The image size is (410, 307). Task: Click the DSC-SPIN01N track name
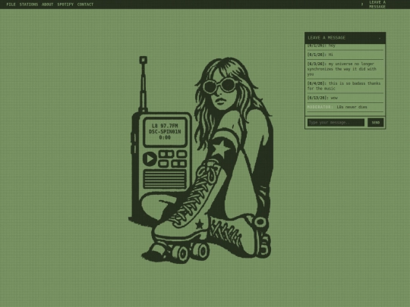[x=165, y=132]
